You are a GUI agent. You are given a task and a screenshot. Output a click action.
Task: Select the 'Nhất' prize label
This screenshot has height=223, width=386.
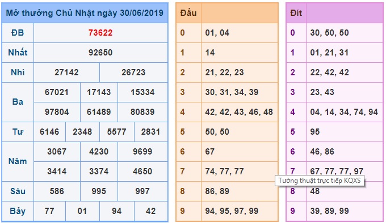tap(18, 53)
